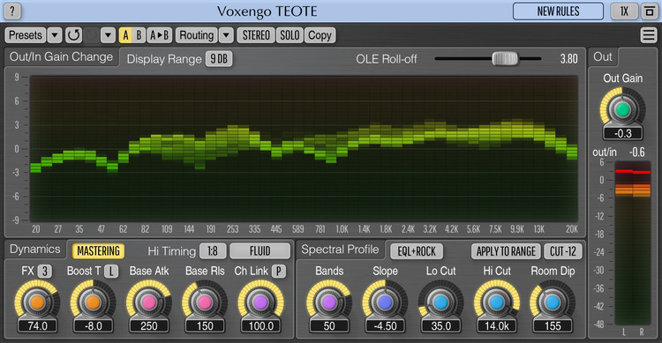Open the Hi Timing 1:8 selector

pos(213,251)
